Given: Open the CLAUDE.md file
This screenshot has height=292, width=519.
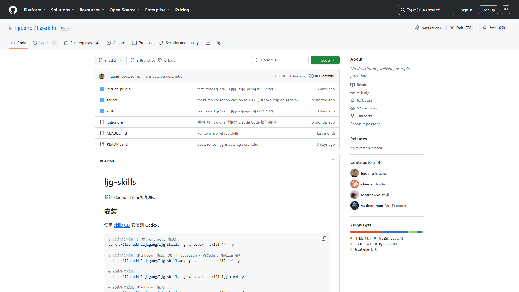Looking at the screenshot, I should [117, 133].
